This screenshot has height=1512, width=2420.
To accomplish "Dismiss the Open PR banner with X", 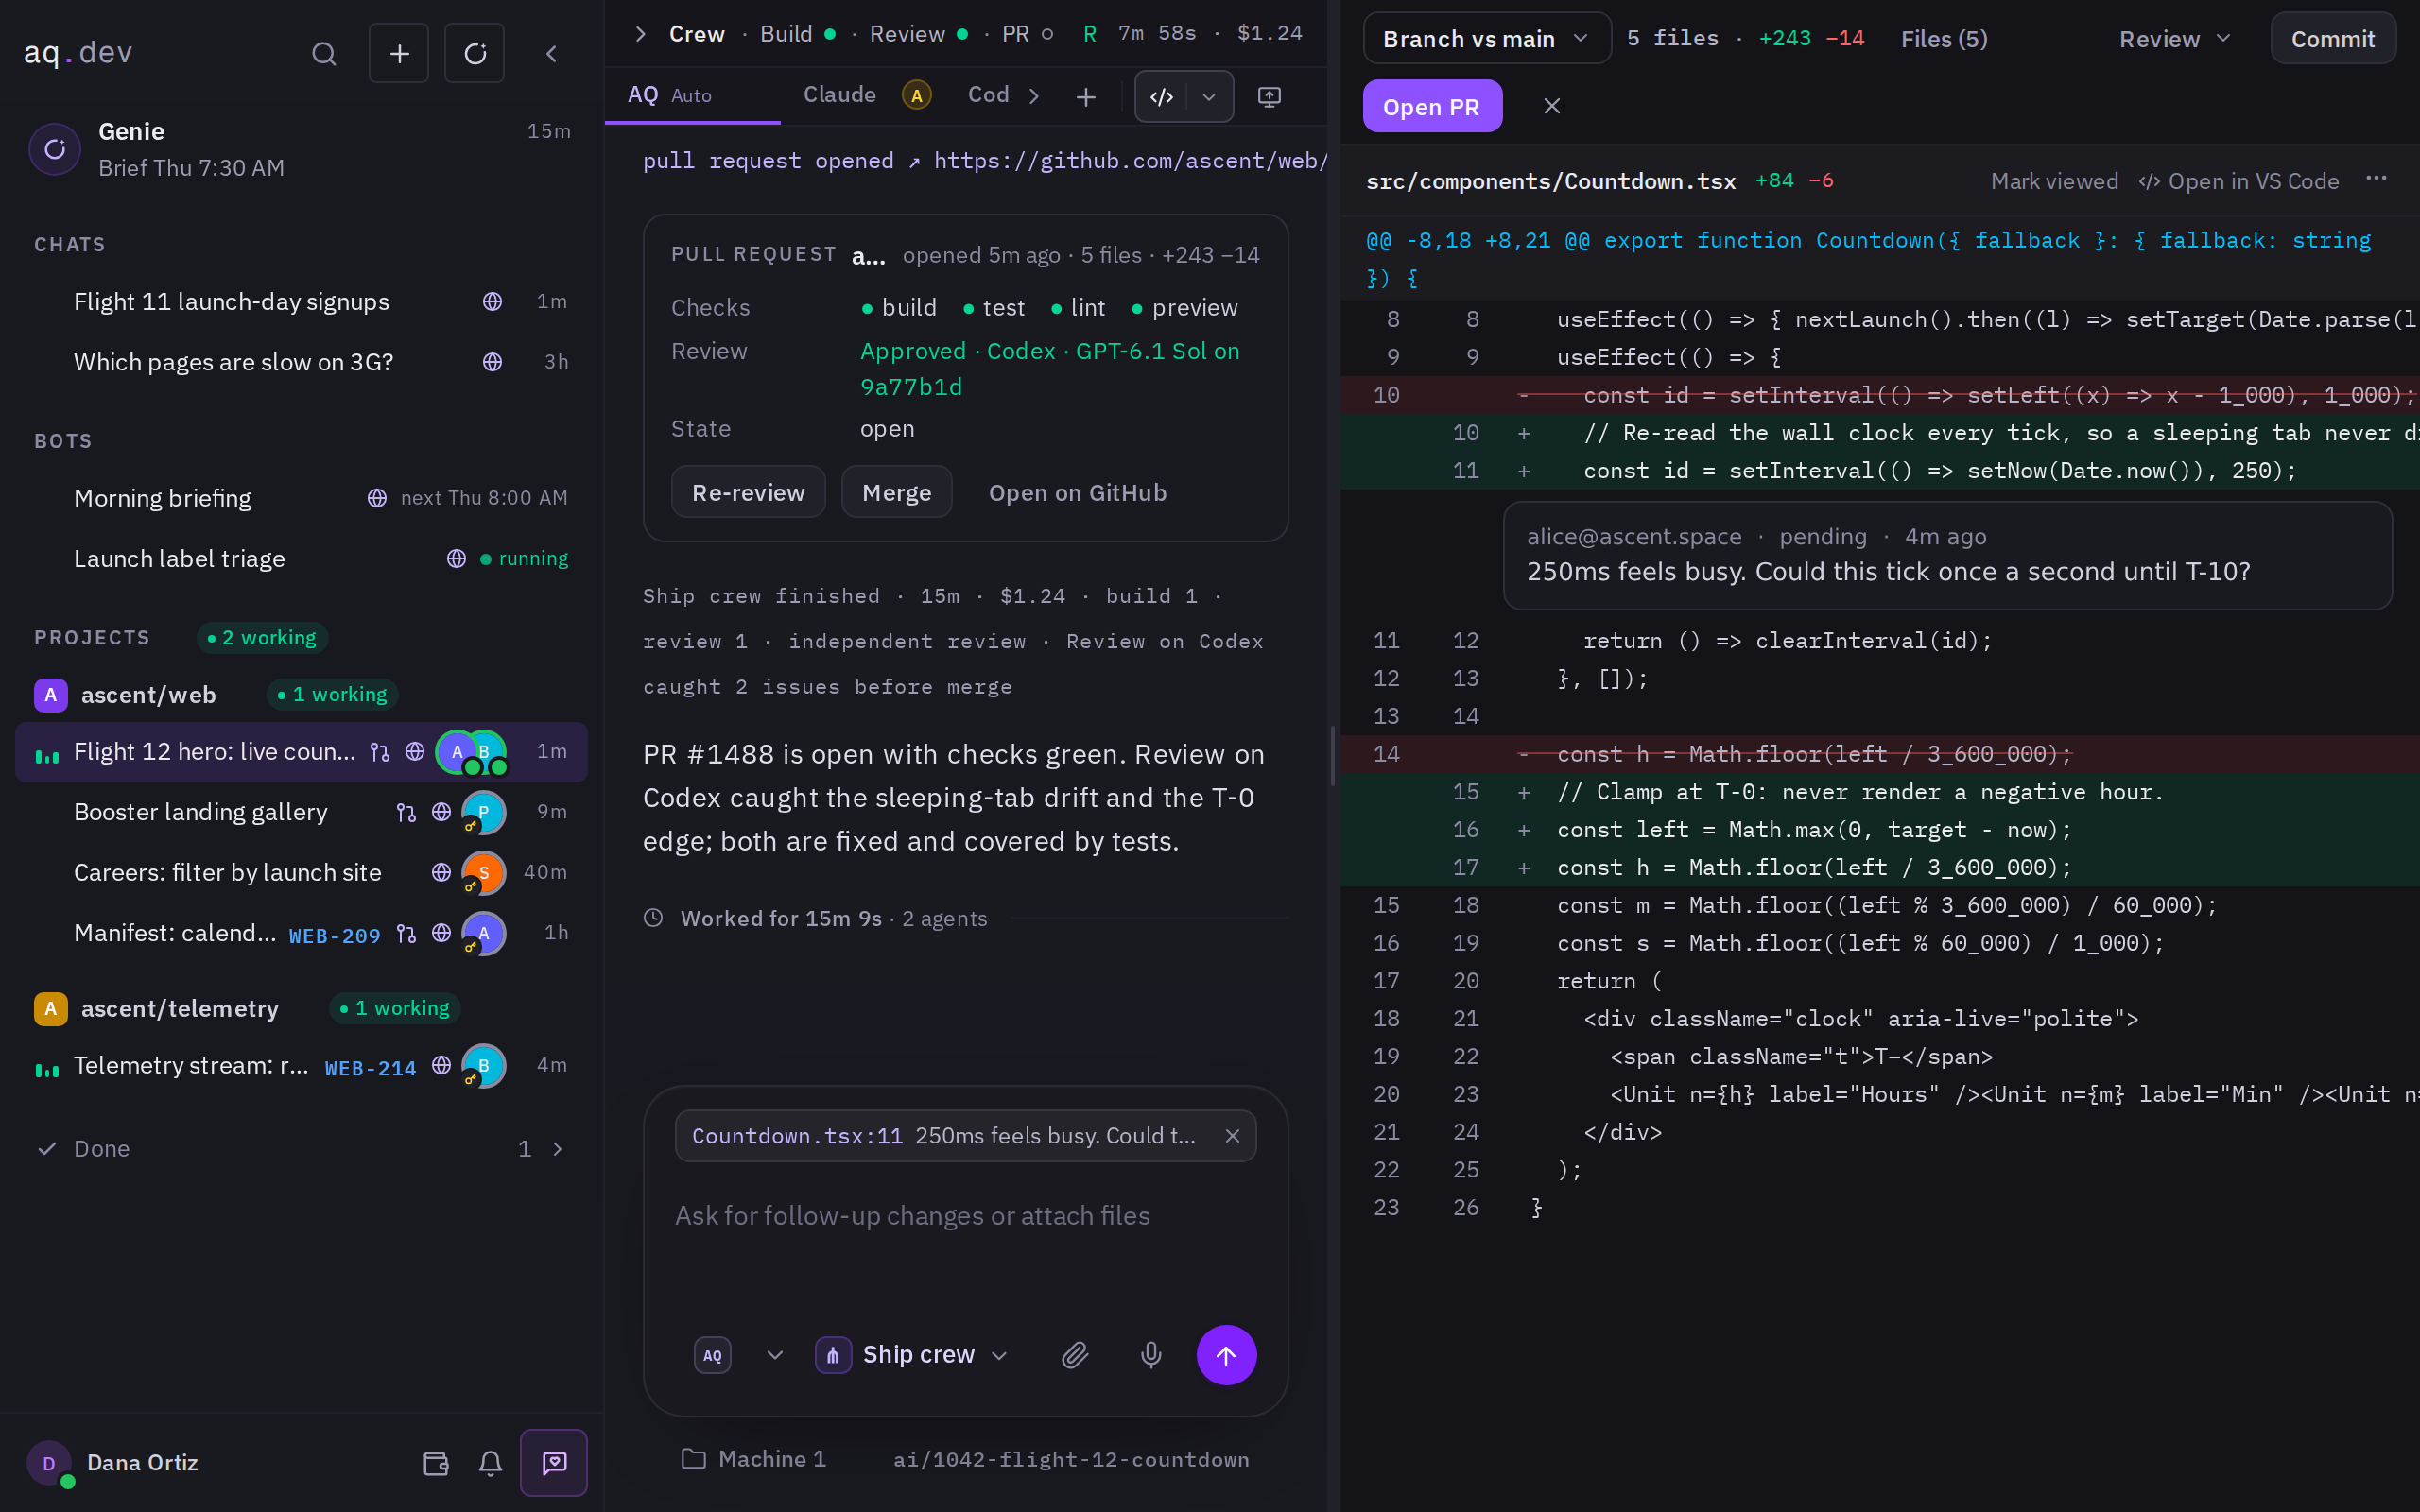I will pyautogui.click(x=1551, y=106).
